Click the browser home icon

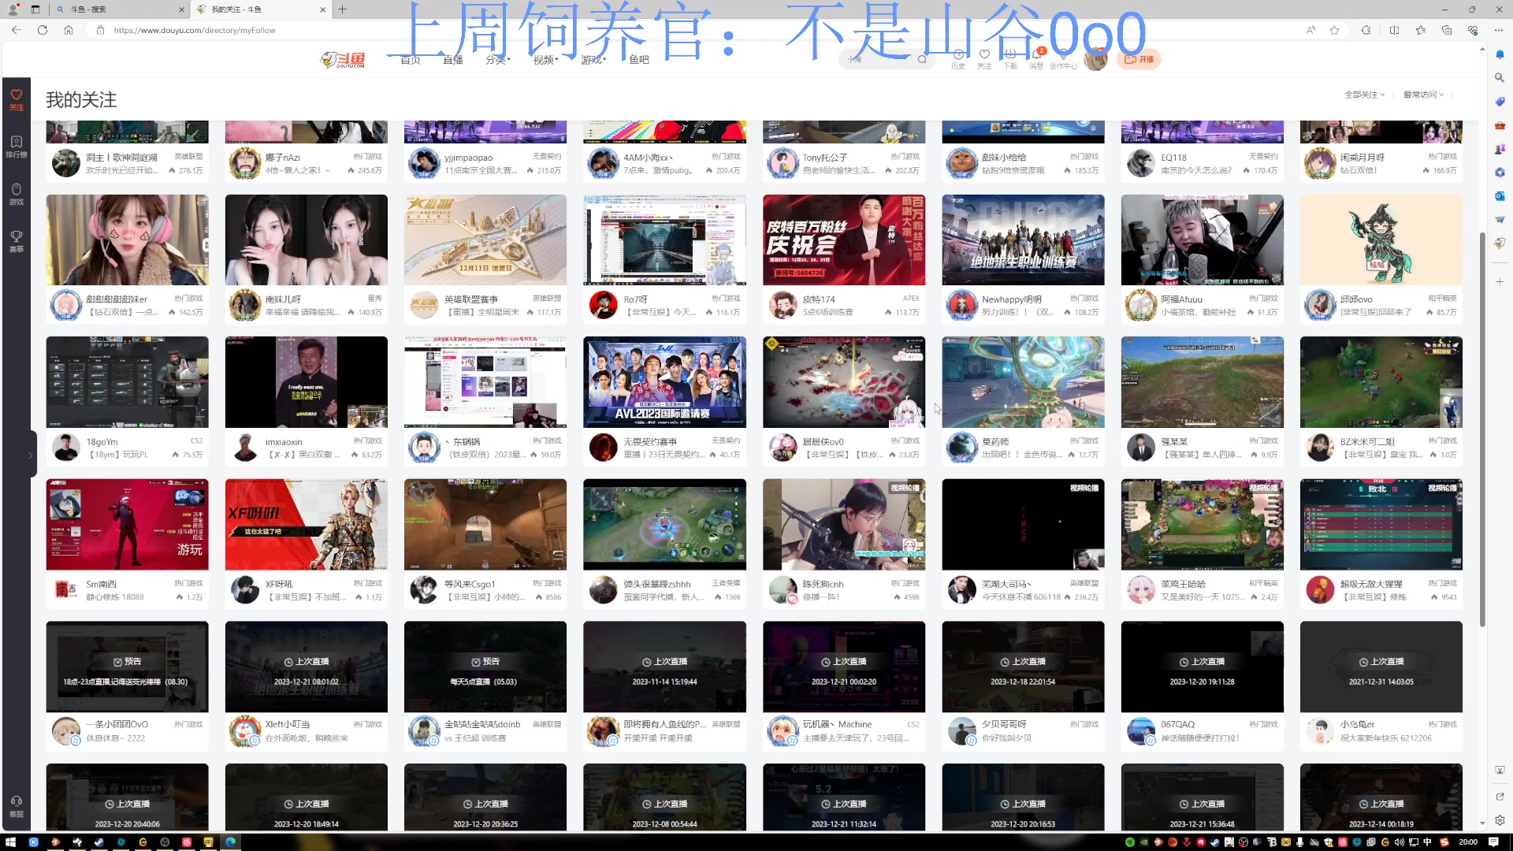tap(69, 30)
